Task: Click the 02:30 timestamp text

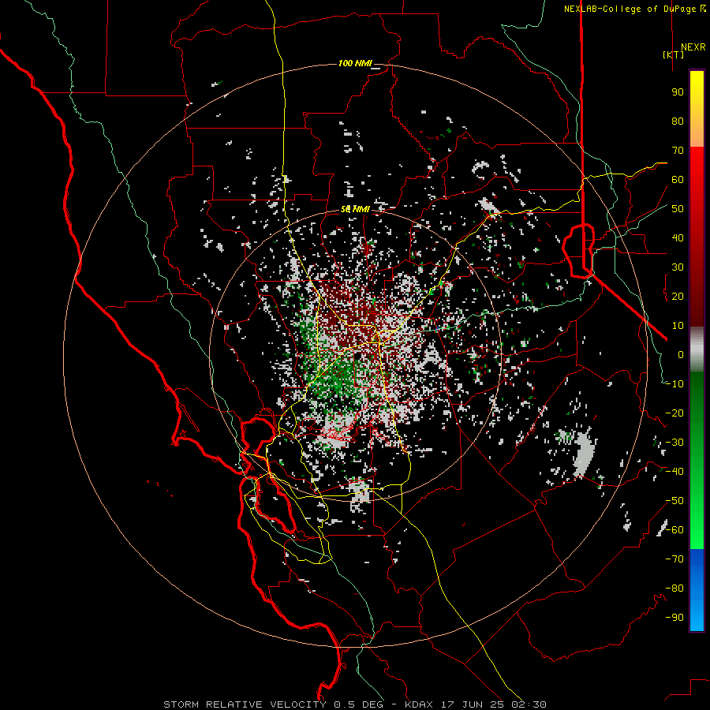Action: tap(528, 704)
